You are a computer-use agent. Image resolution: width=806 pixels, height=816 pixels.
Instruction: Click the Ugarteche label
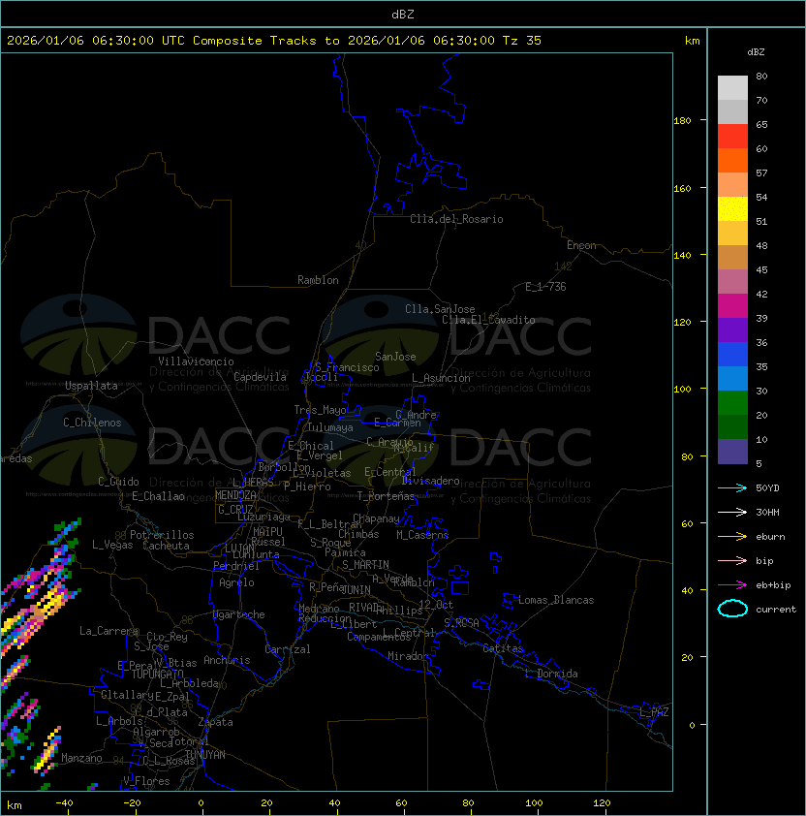(x=239, y=614)
